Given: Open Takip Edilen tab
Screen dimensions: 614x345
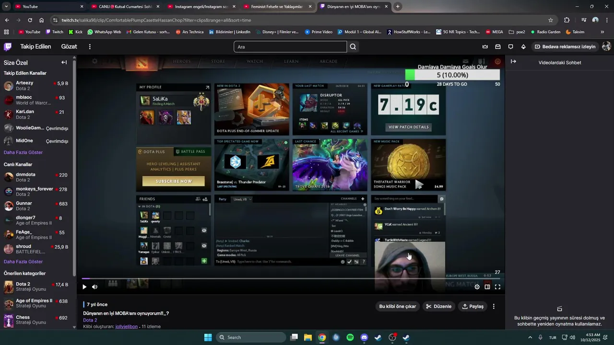Looking at the screenshot, I should 35,46.
